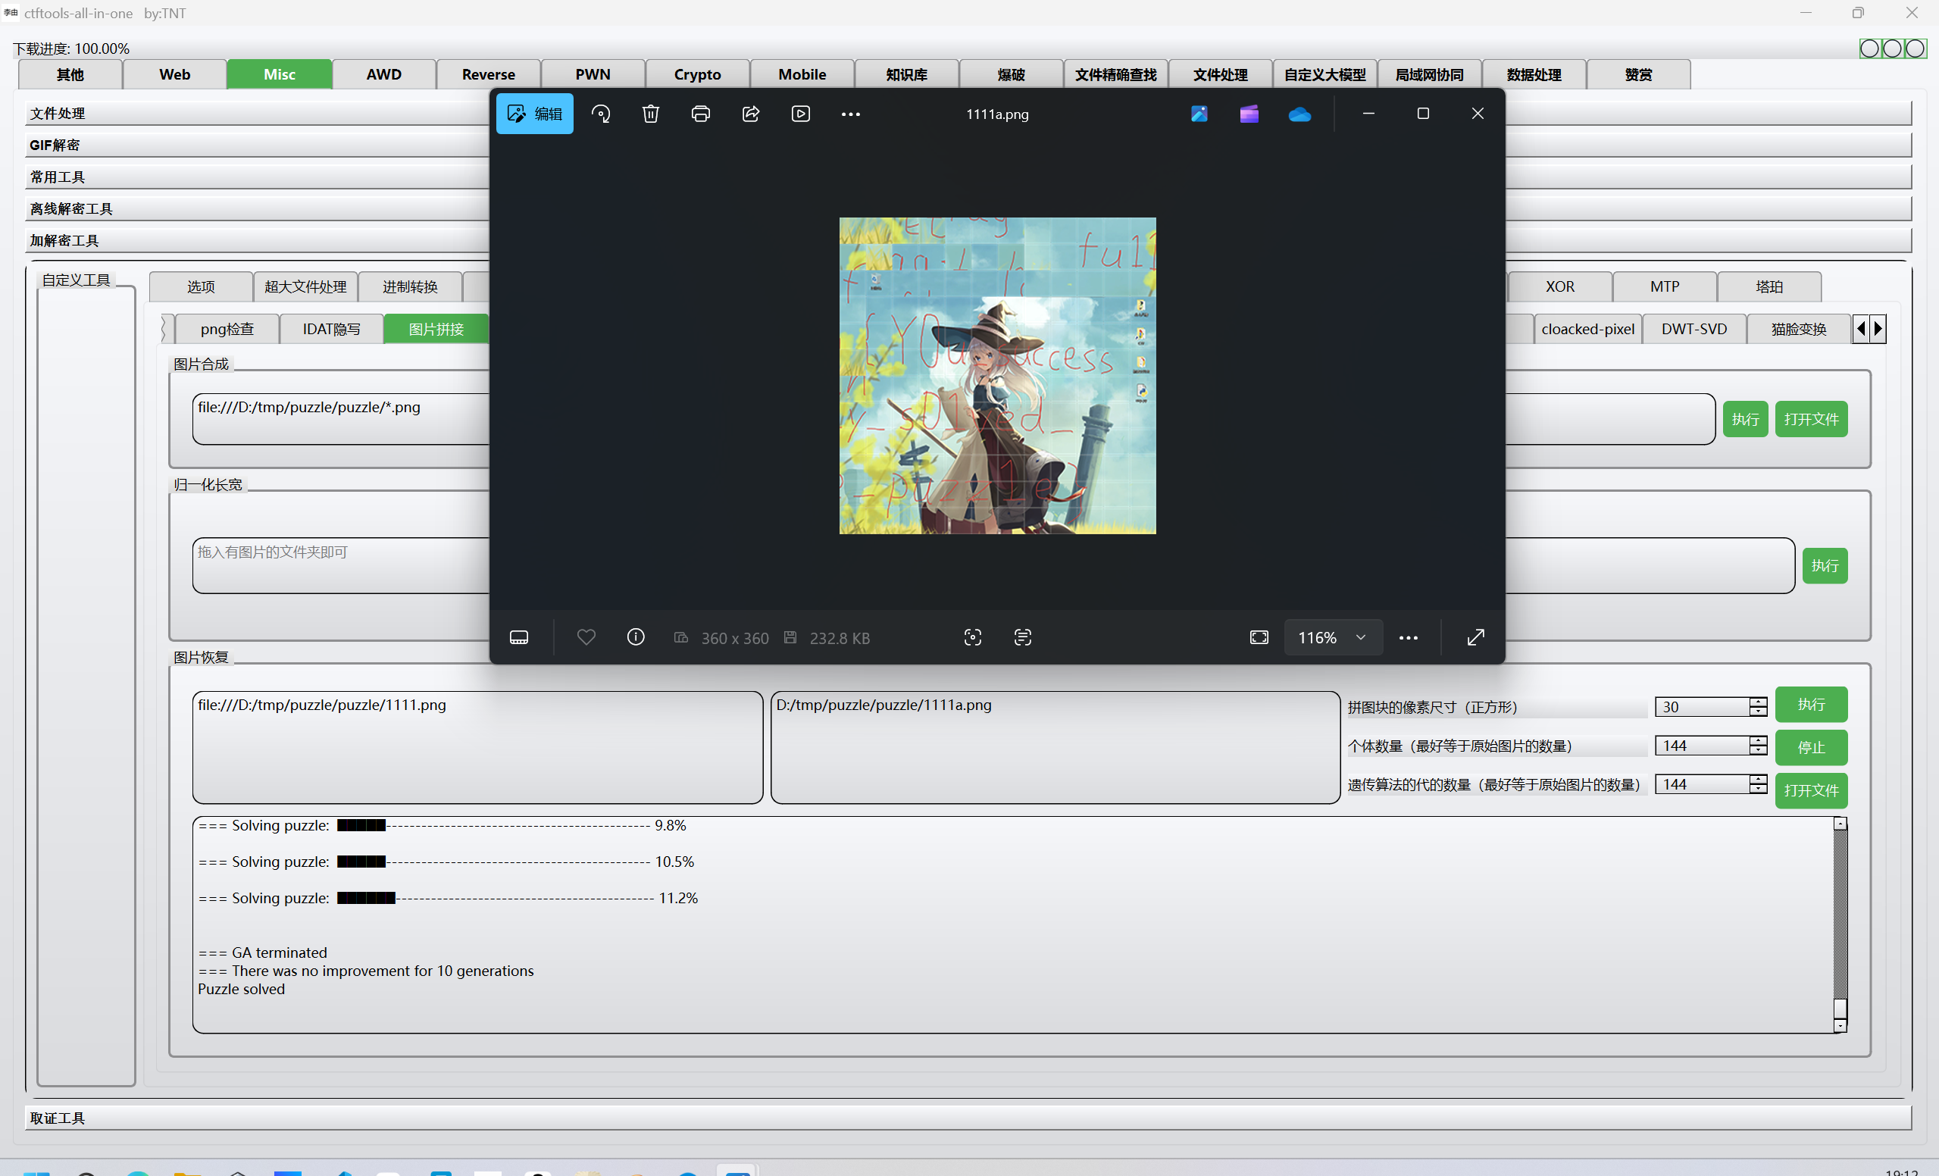Select the IDAT隐写 tab
1939x1176 pixels.
click(331, 329)
